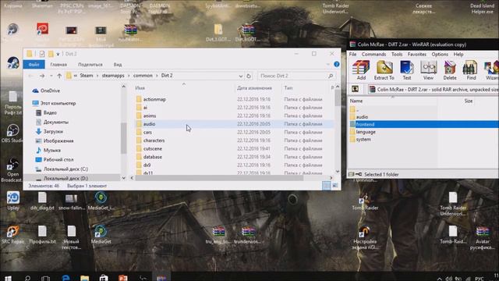Select the audio folder in WinRAR list
The height and width of the screenshot is (281, 499).
tap(362, 117)
